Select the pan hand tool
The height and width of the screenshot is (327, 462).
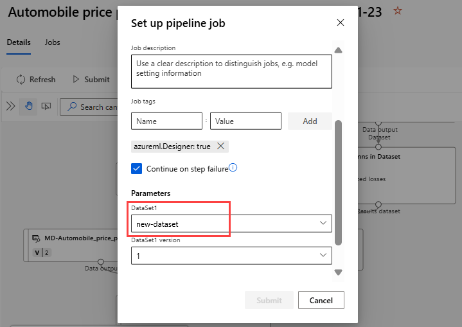point(28,107)
